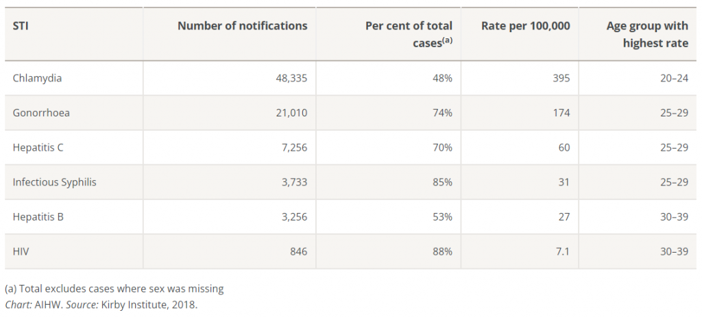The width and height of the screenshot is (702, 317).
Task: Click Gonorrhoea notifications value 21,010
Action: pos(291,113)
